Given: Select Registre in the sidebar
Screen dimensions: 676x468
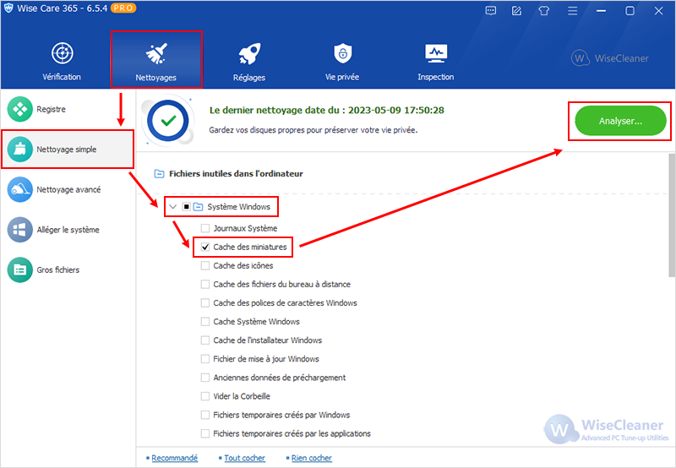Looking at the screenshot, I should click(x=68, y=109).
